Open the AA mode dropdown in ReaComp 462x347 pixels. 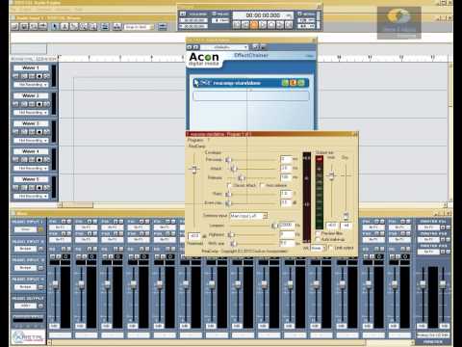point(319,249)
